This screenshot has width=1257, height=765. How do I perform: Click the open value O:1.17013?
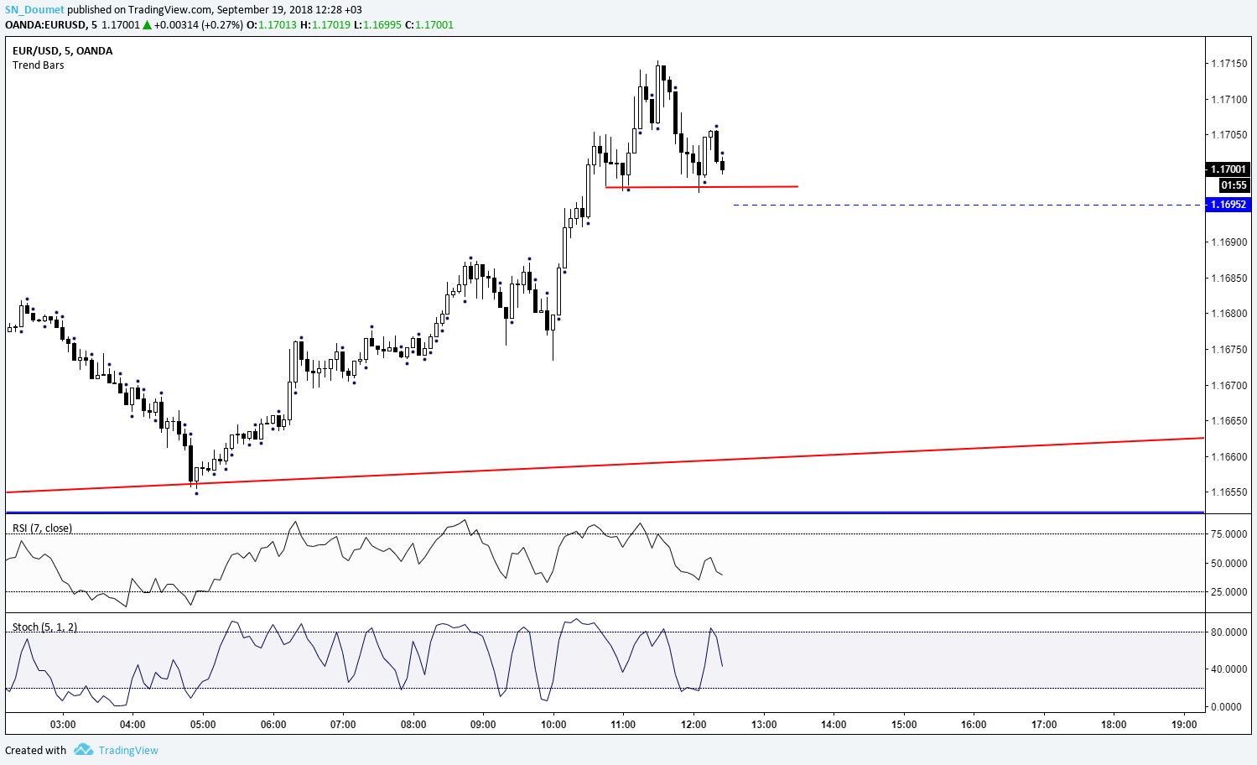272,24
